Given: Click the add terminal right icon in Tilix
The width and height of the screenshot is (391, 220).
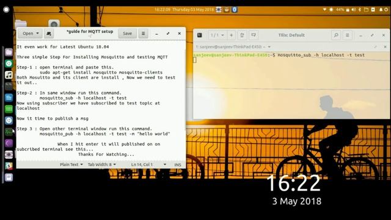Looking at the screenshot, I should (242, 35).
